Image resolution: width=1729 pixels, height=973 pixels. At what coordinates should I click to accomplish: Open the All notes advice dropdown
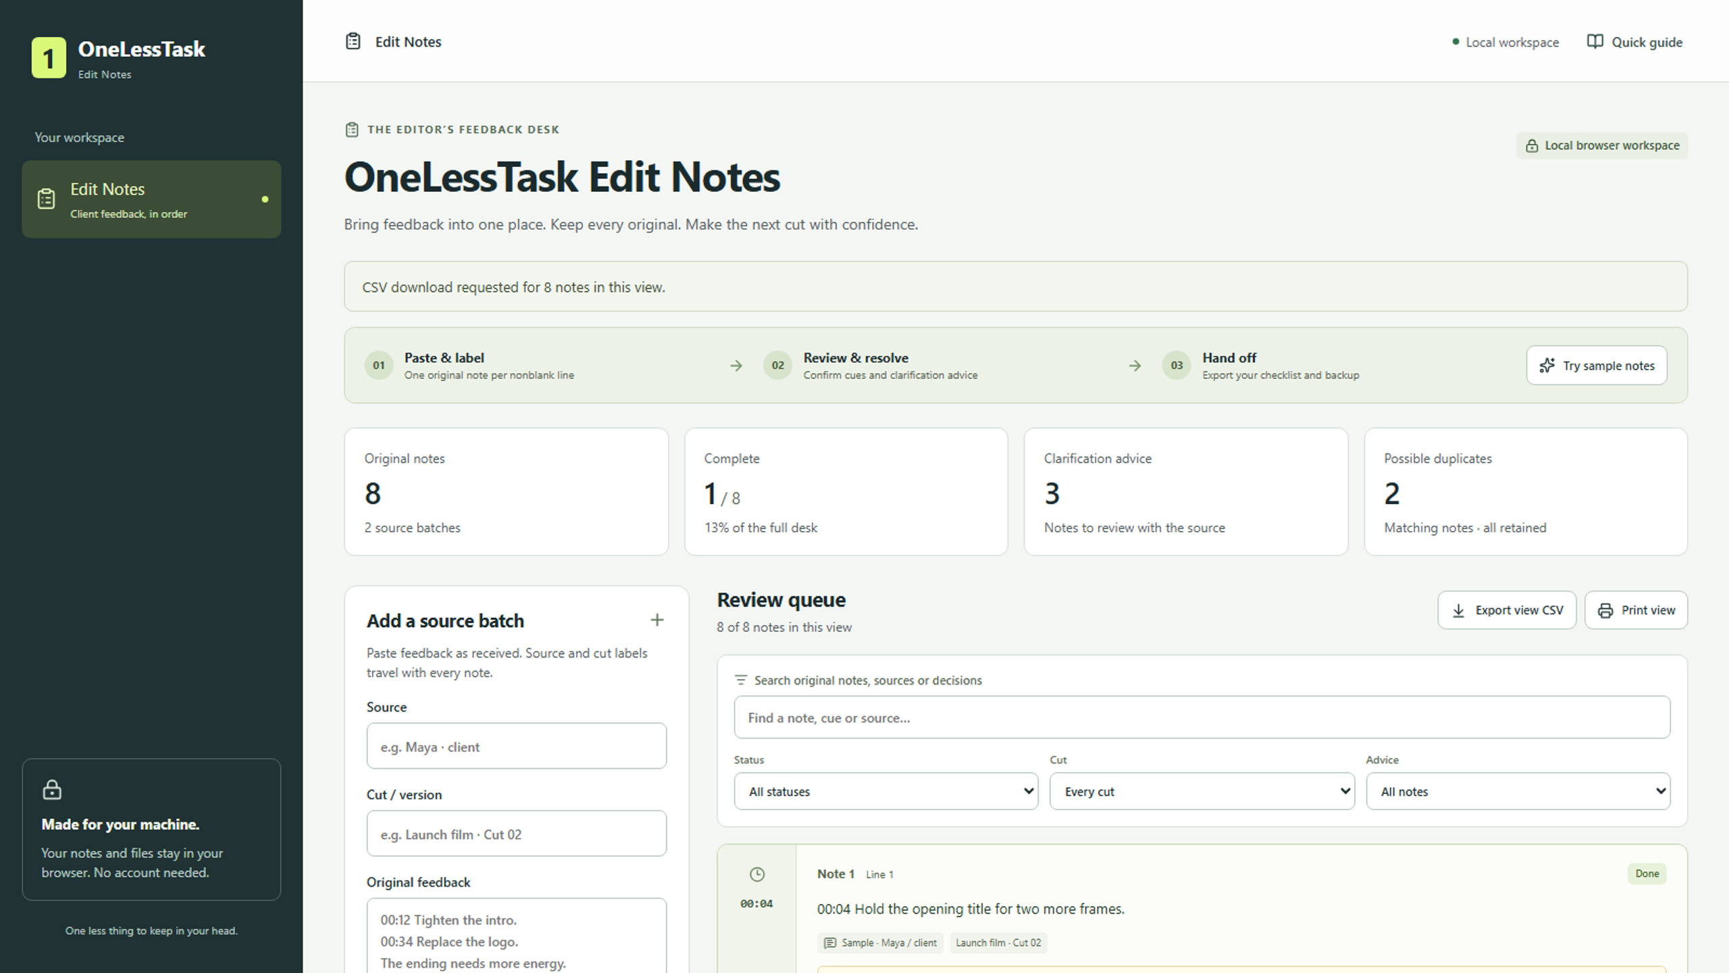tap(1518, 791)
